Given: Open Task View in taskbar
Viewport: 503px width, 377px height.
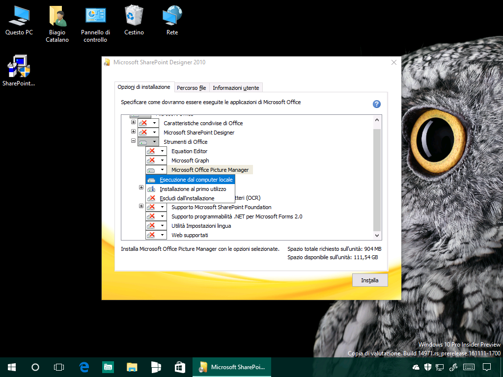Looking at the screenshot, I should pos(59,367).
